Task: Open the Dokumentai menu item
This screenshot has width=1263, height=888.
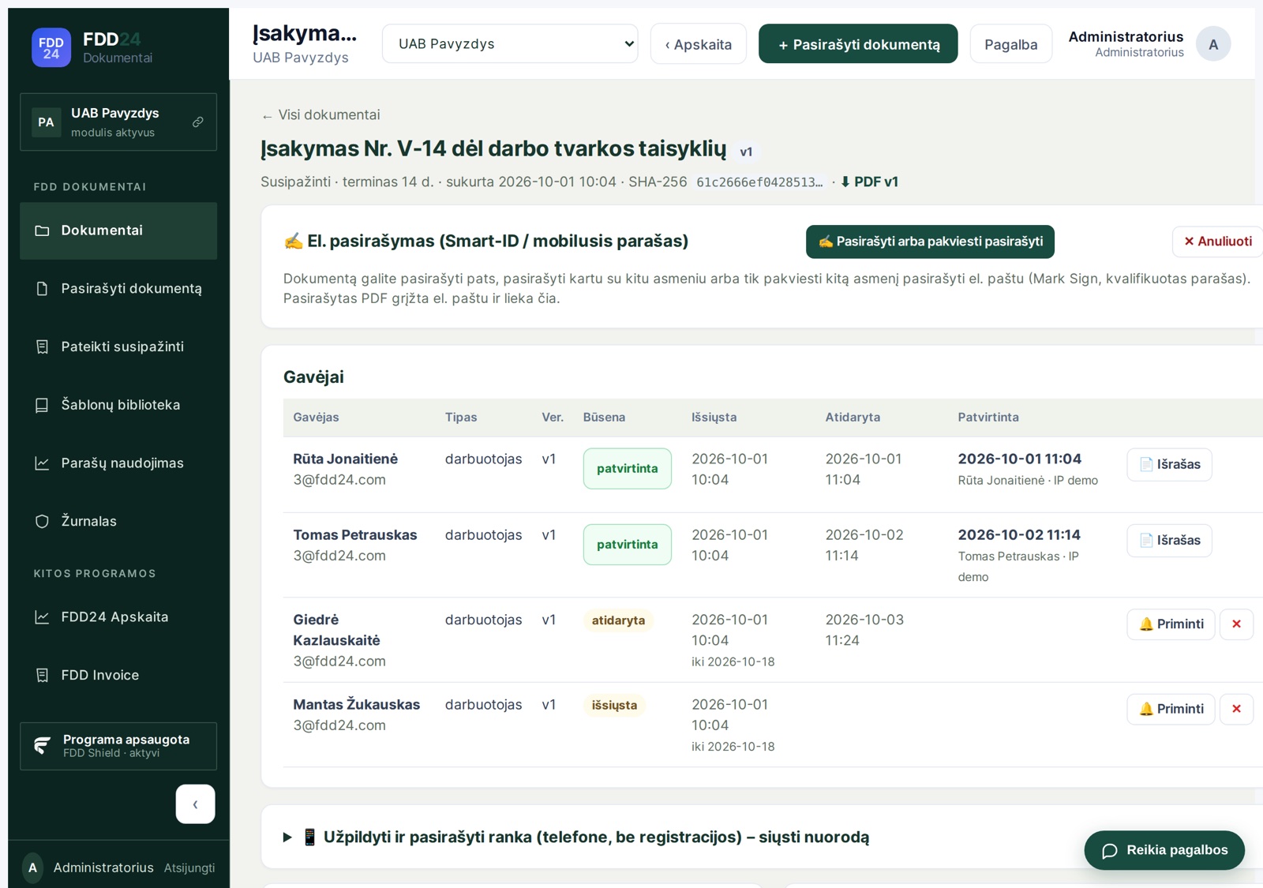Action: [118, 230]
